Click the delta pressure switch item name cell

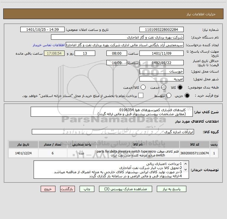[x=138, y=153]
